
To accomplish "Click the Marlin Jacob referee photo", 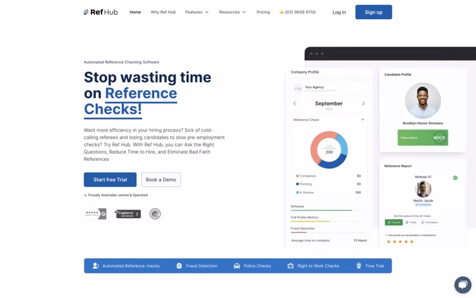I will coord(423,189).
